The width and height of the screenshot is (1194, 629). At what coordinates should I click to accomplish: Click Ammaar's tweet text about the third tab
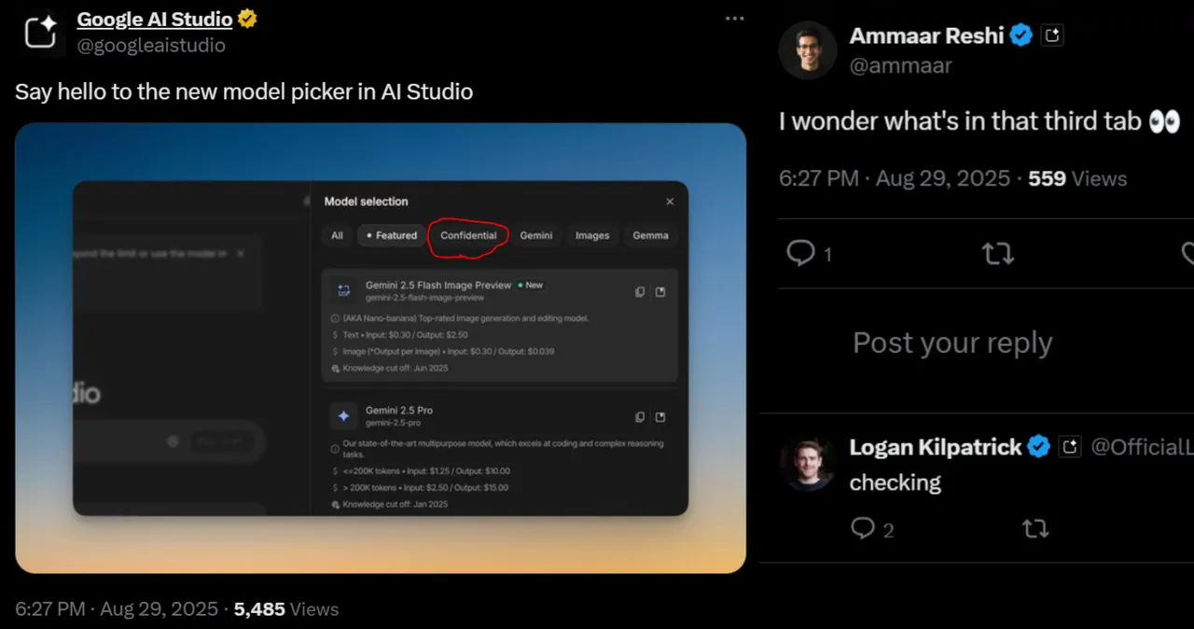[x=979, y=120]
